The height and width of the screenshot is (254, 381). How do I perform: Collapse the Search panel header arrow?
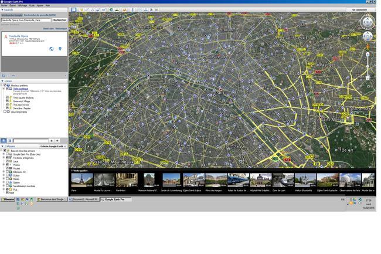pos(2,10)
